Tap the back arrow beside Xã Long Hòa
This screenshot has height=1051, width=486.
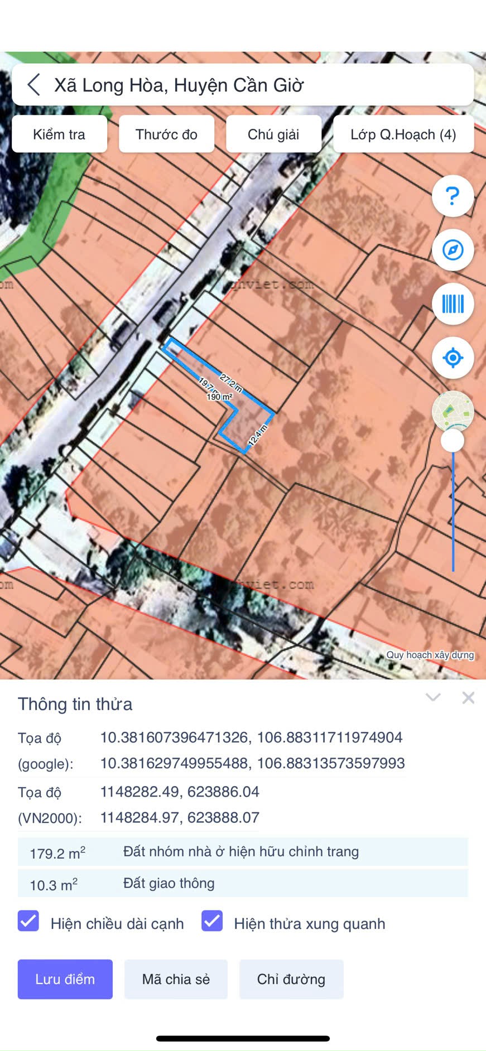click(33, 85)
